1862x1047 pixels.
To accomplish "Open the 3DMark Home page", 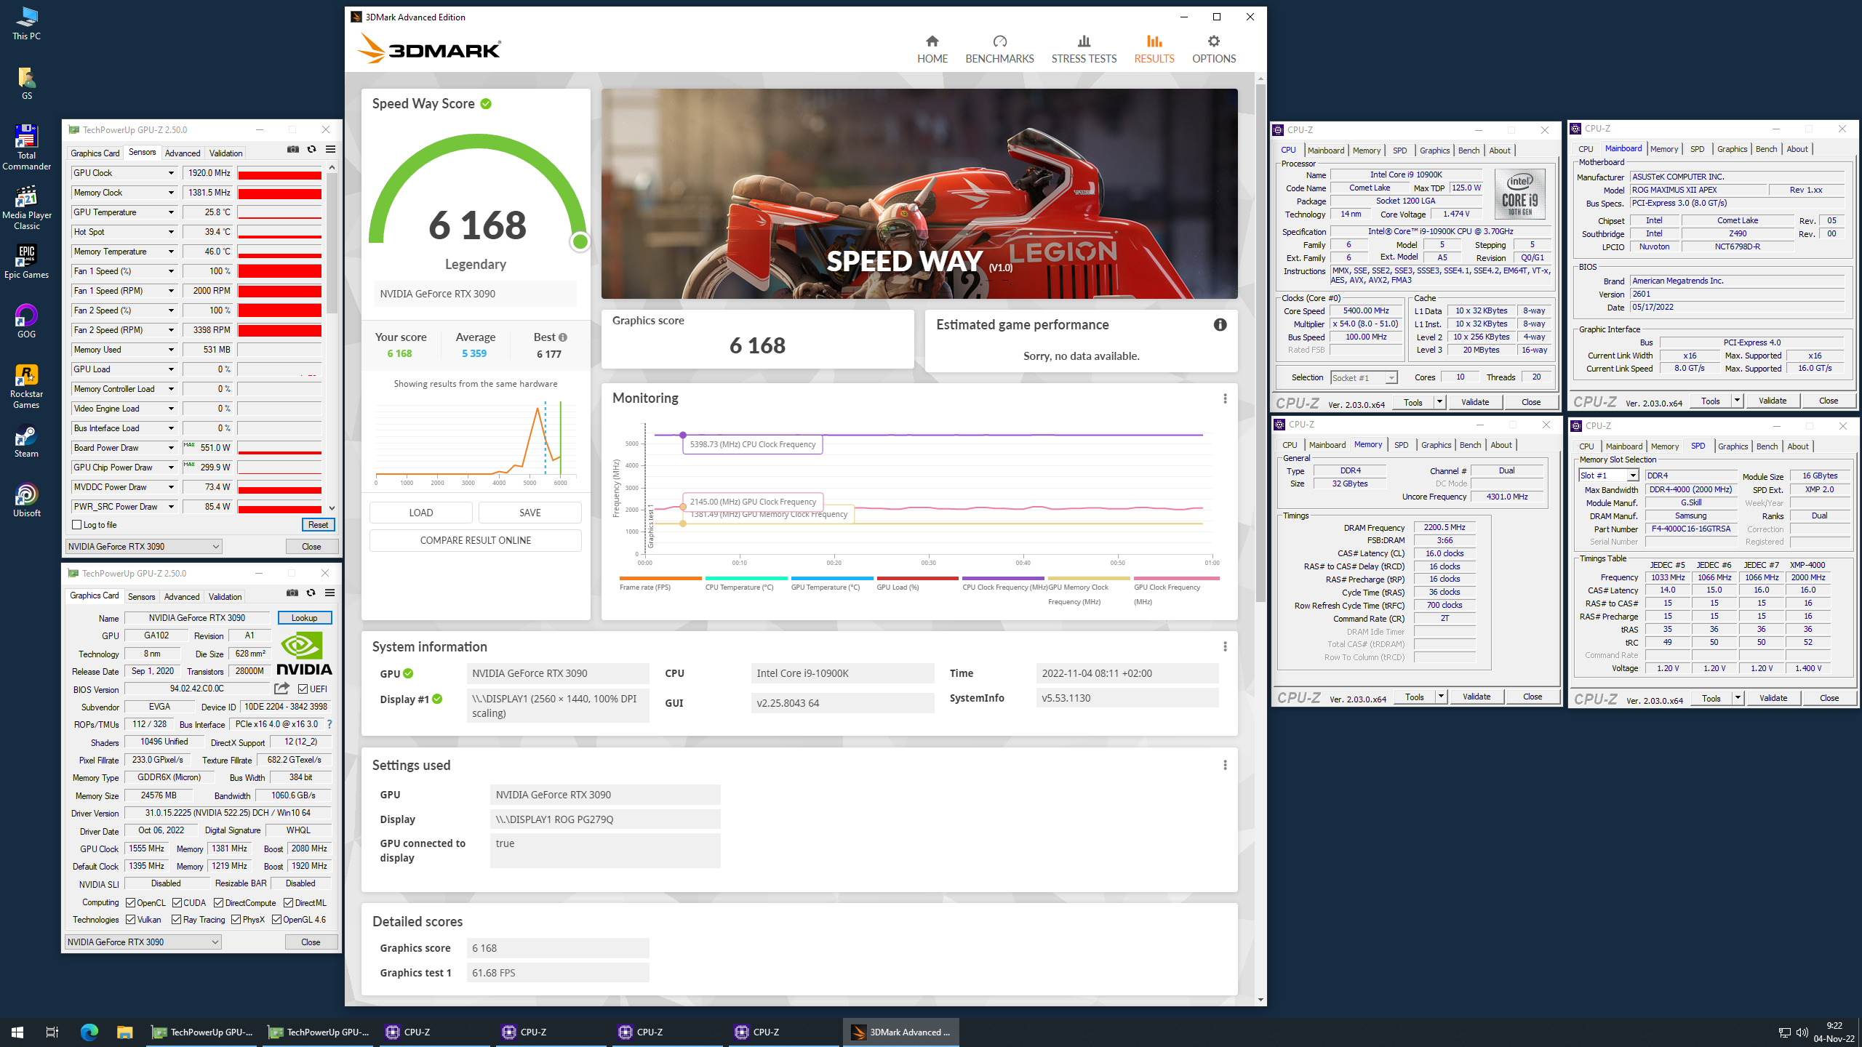I will [932, 49].
